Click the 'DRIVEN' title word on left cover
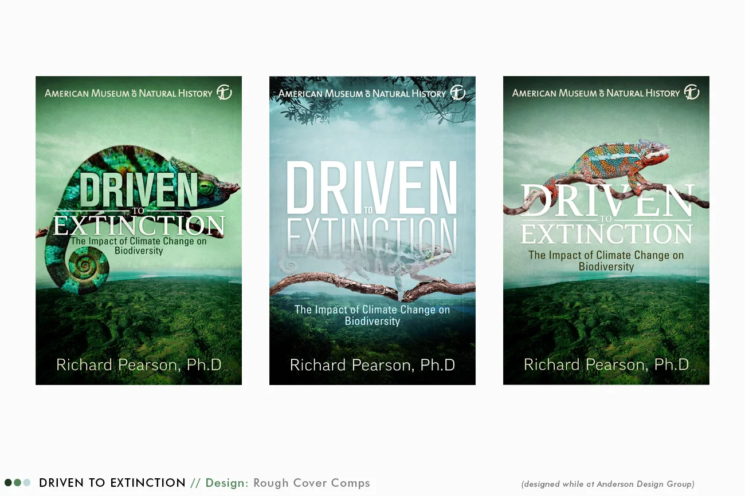This screenshot has height=496, width=745. point(139,190)
